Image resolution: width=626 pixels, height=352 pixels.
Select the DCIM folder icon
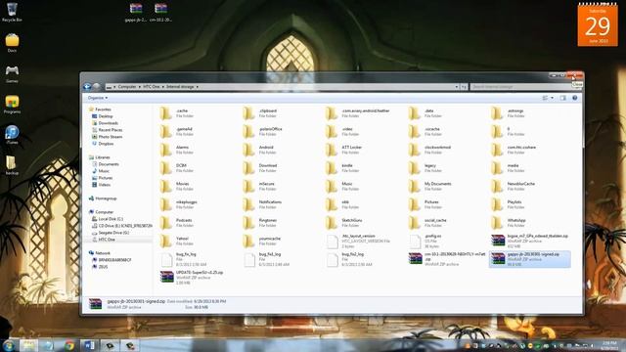tap(165, 168)
